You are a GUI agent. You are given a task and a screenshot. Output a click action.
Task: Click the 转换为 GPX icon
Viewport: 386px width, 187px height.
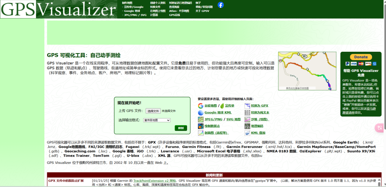point(247,106)
